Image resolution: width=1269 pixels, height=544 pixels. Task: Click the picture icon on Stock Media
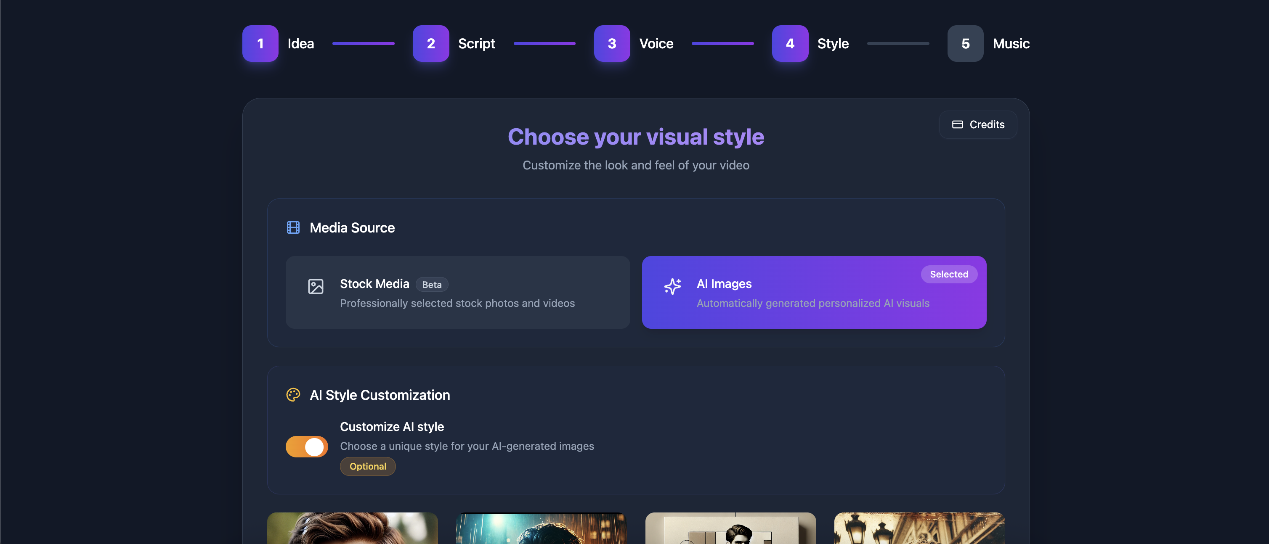(316, 286)
